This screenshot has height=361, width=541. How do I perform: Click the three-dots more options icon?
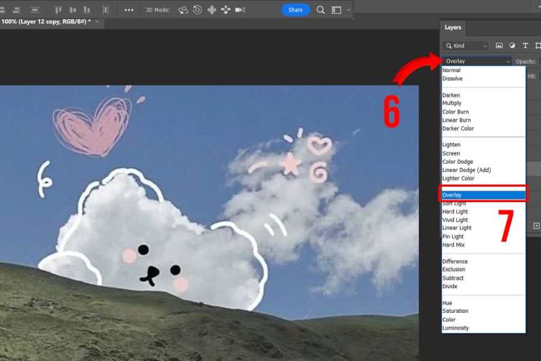(x=129, y=10)
